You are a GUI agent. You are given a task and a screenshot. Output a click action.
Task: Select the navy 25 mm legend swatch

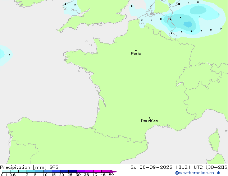pos(73,171)
